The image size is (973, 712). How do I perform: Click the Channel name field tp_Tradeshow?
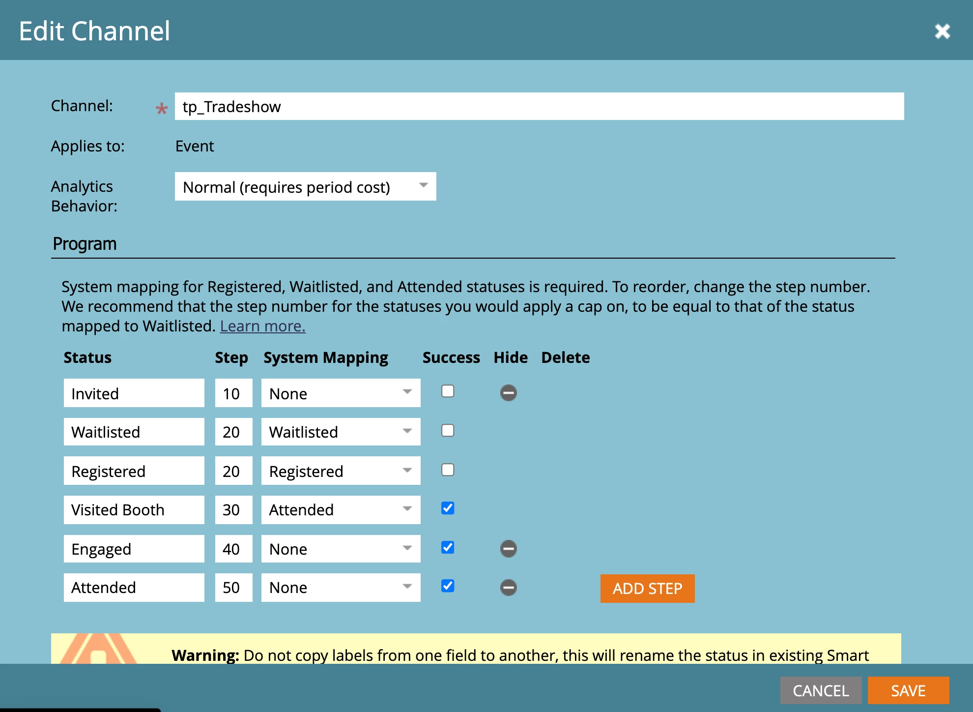click(539, 107)
